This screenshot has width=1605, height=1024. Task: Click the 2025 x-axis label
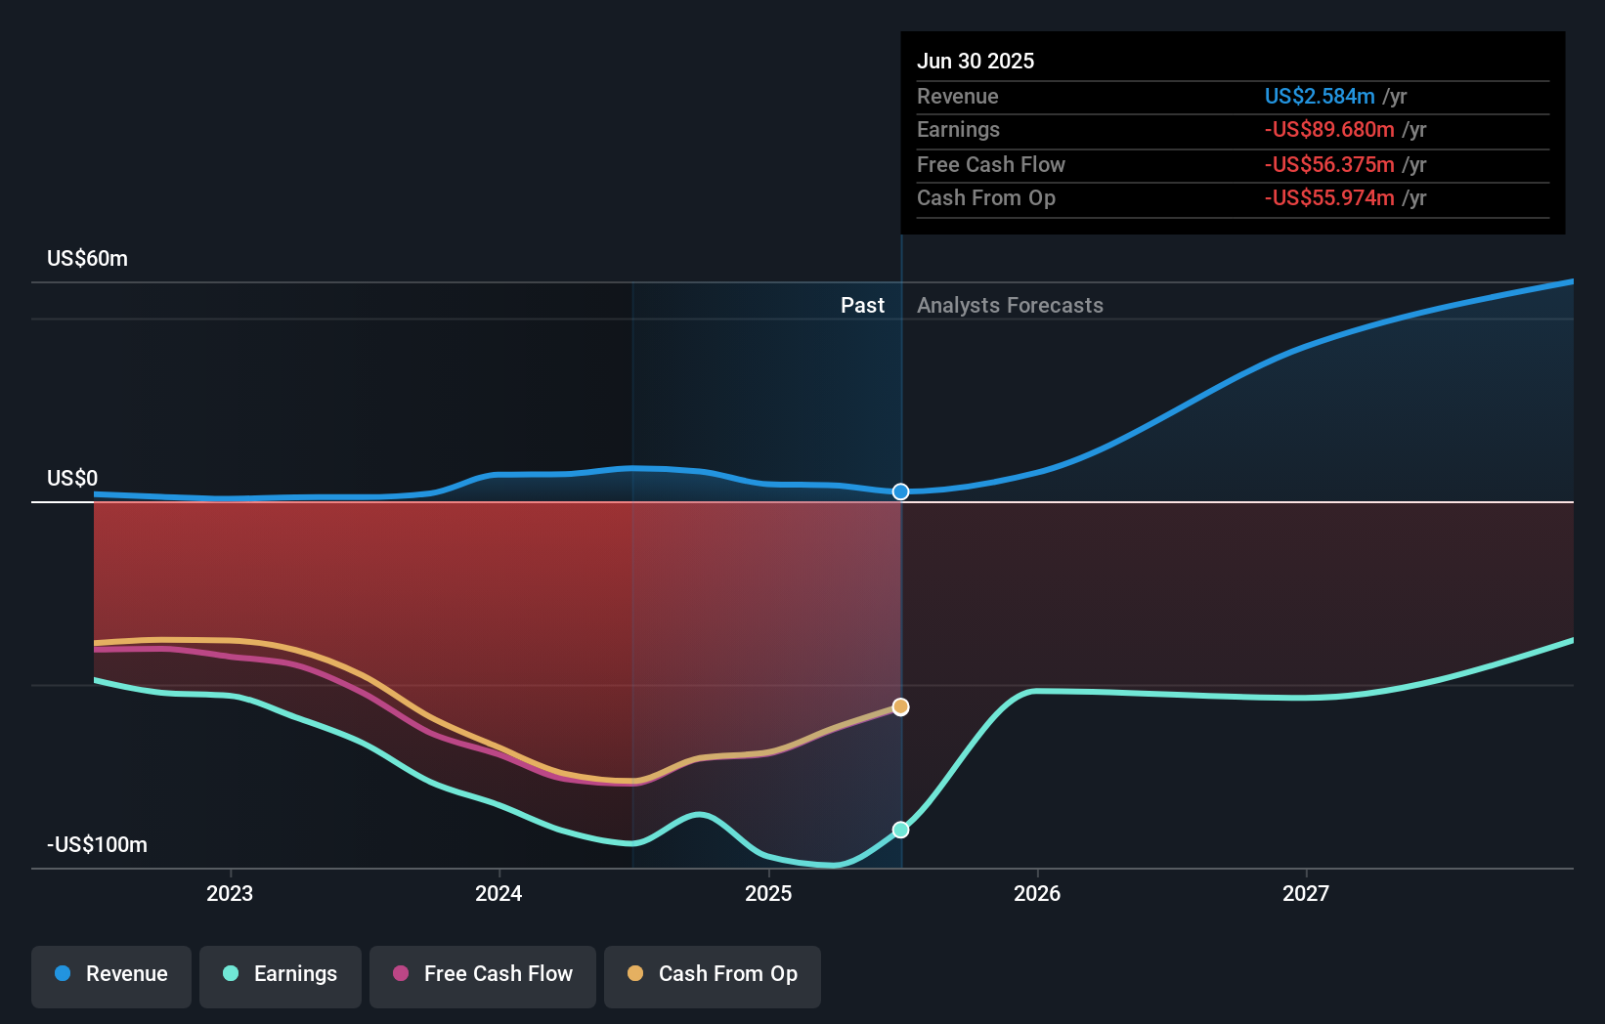point(768,893)
